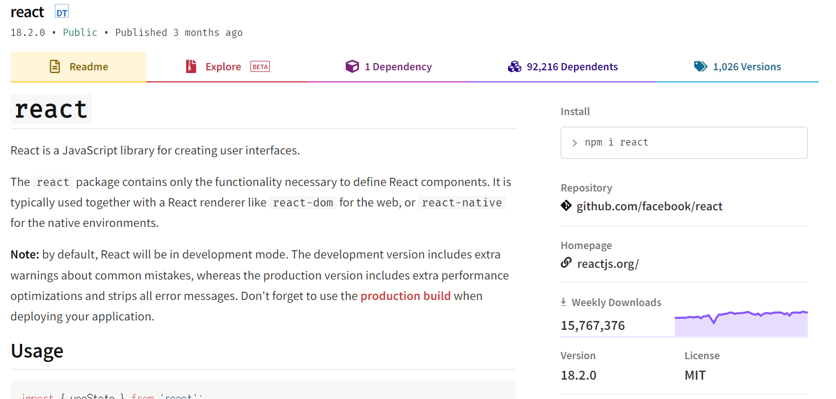Click the DT TypeScript declarations badge
The height and width of the screenshot is (399, 836).
point(61,12)
